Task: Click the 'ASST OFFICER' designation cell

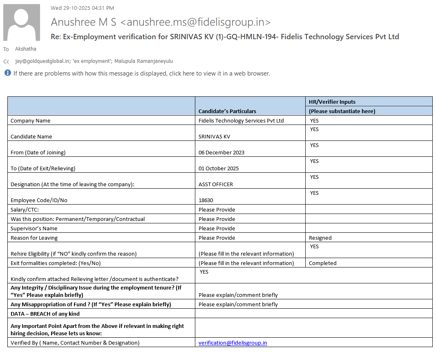Action: (x=216, y=184)
